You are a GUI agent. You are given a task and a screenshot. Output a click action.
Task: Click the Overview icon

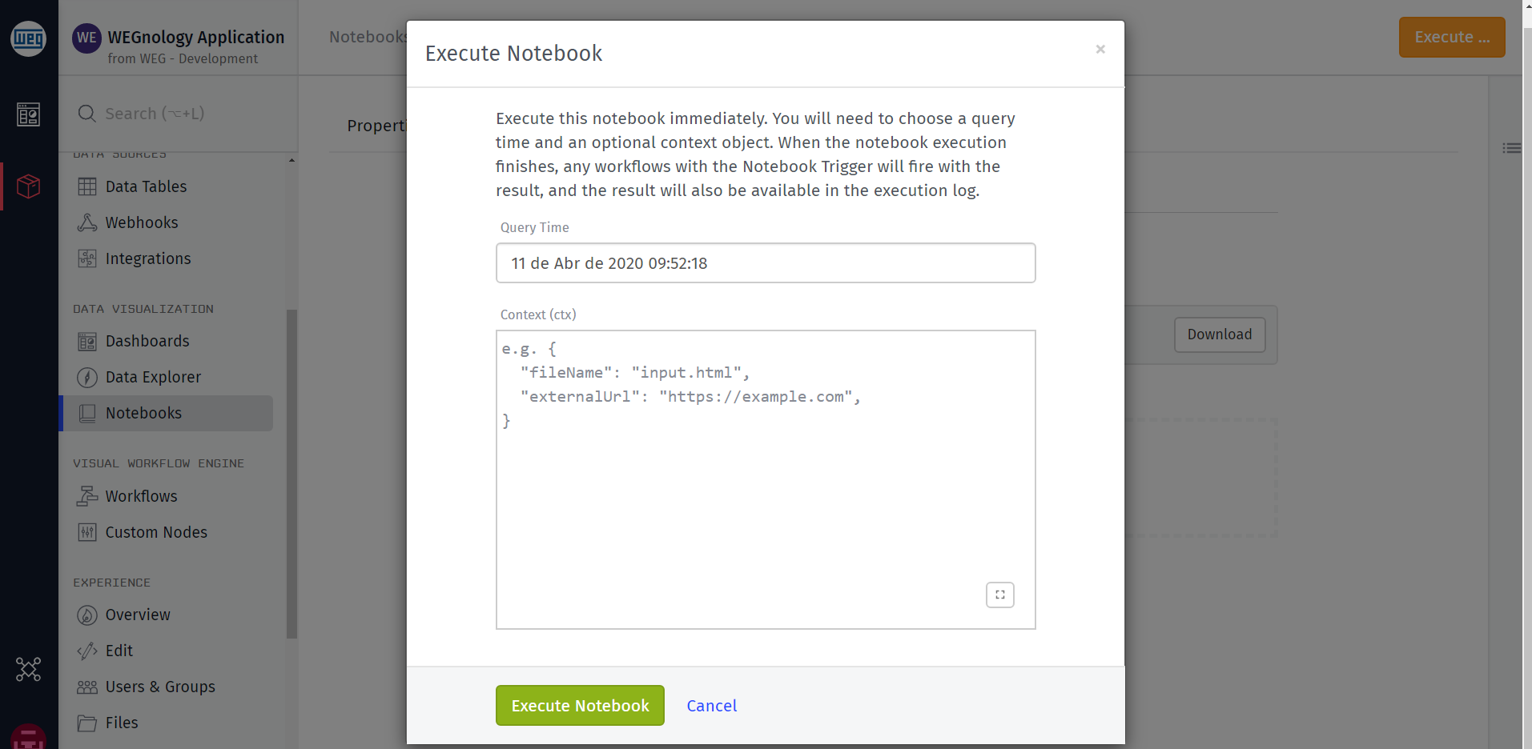(x=87, y=615)
